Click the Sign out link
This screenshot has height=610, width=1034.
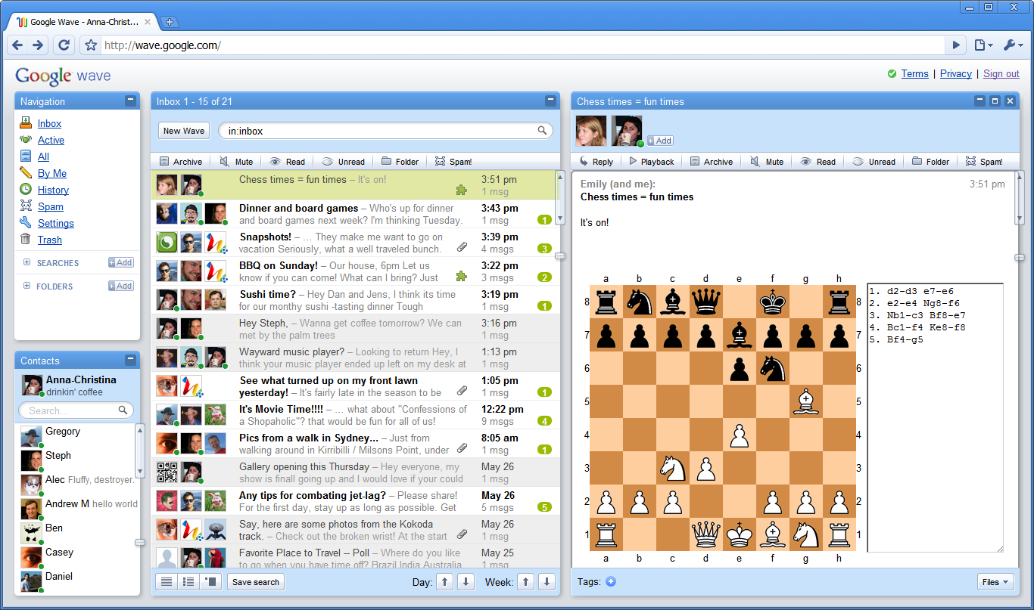(x=1001, y=73)
